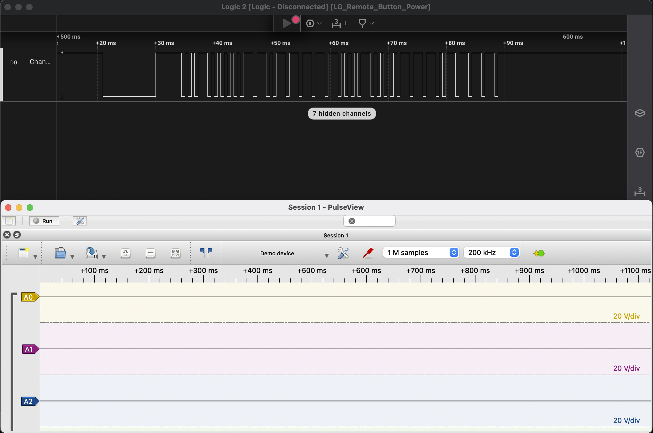Configure device with wrench icon

coord(343,253)
